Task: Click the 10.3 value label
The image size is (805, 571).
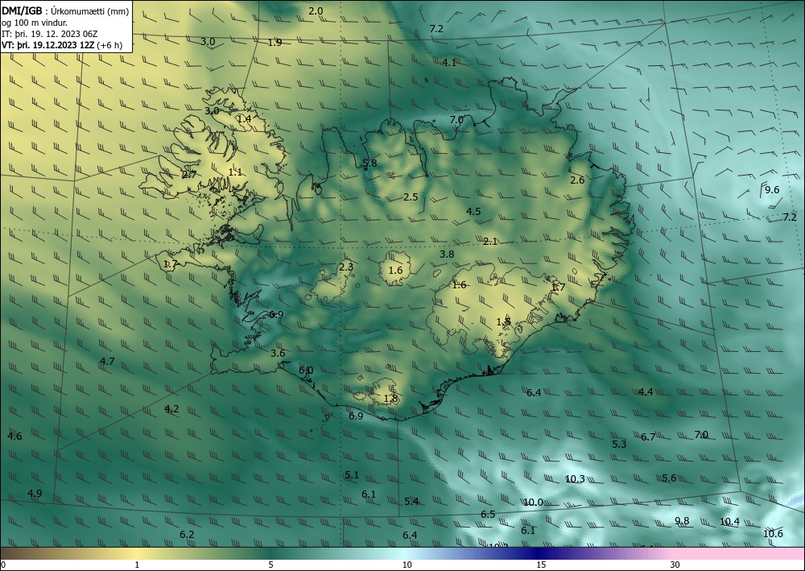Action: (x=575, y=479)
